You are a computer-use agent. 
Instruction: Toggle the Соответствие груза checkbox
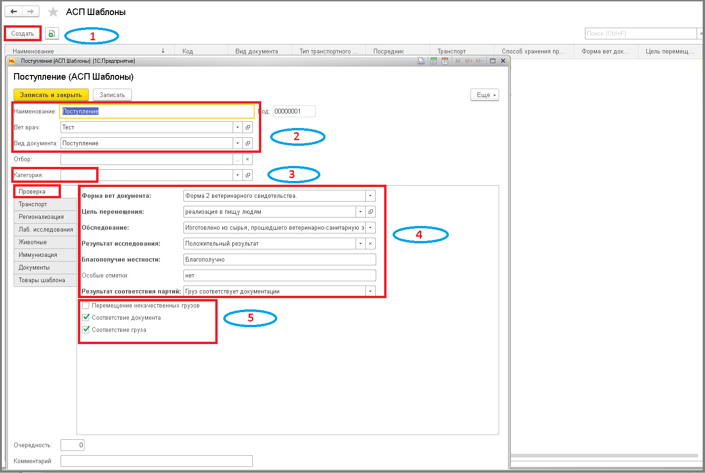click(x=86, y=330)
